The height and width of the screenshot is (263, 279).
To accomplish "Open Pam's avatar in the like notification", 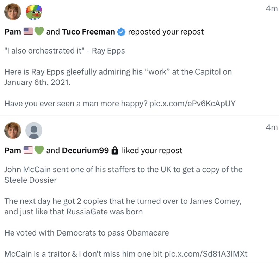I will coord(12,131).
